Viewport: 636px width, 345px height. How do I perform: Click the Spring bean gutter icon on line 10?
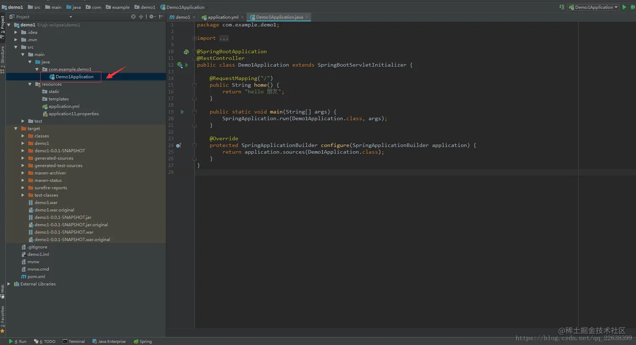[186, 52]
